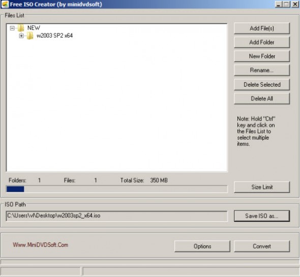Viewport: 300px width, 277px height.
Task: Collapse the NEW root tree node
Action: coord(12,28)
